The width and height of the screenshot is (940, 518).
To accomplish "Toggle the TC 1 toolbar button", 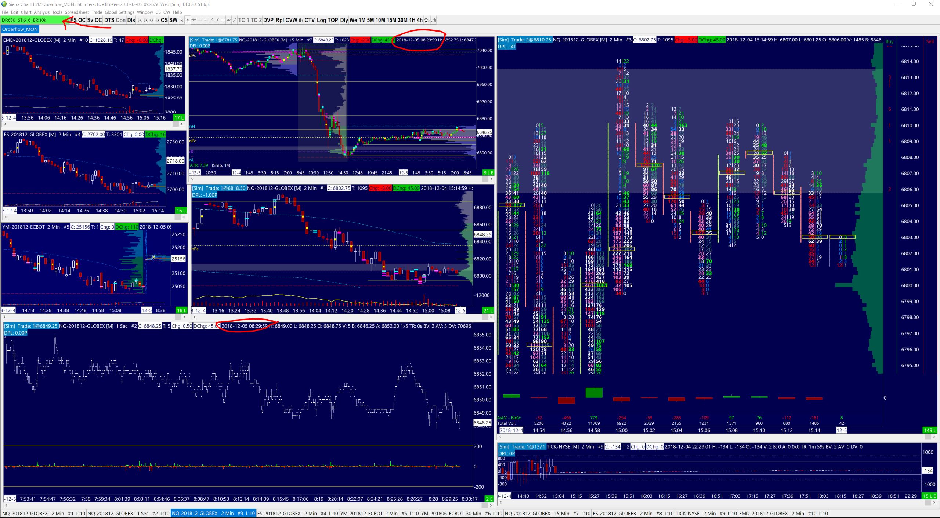I will (243, 20).
